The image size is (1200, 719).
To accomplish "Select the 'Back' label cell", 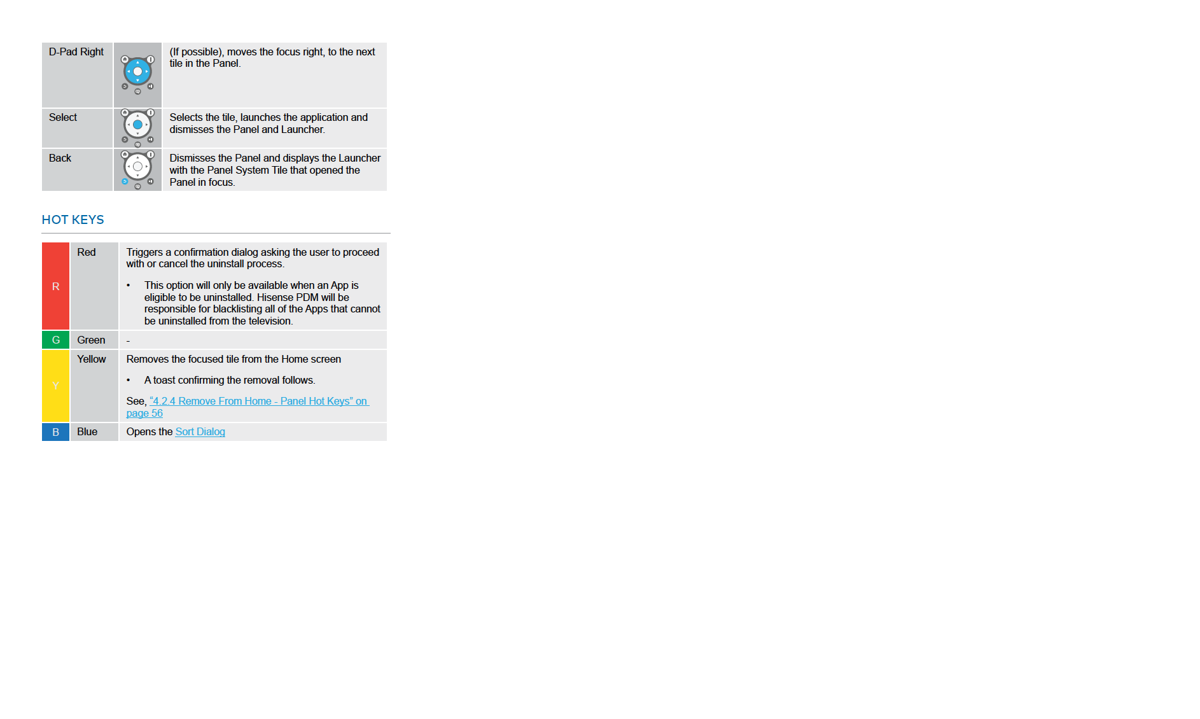I will tap(77, 170).
